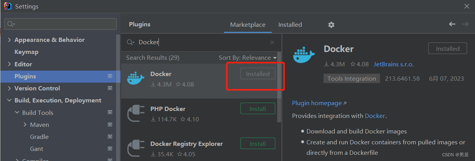475x161 pixels.
Task: Open the Sort By: Relevance dropdown
Action: 248,57
